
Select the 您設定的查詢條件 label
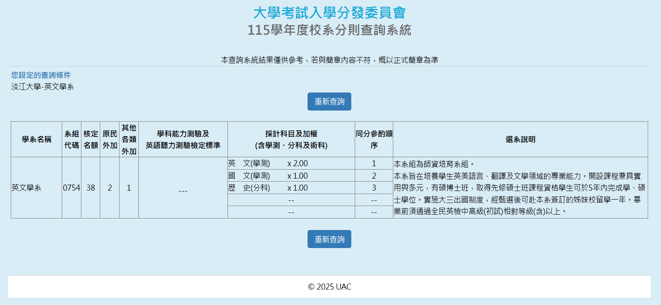pos(41,75)
